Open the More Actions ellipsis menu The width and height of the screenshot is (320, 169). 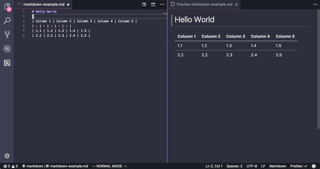click(162, 5)
